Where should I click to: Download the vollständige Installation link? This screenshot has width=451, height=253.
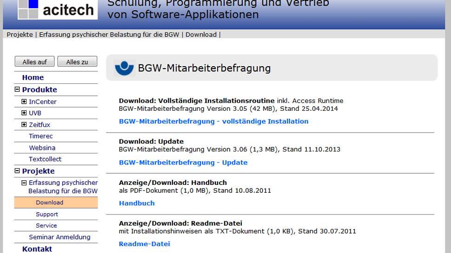click(213, 121)
